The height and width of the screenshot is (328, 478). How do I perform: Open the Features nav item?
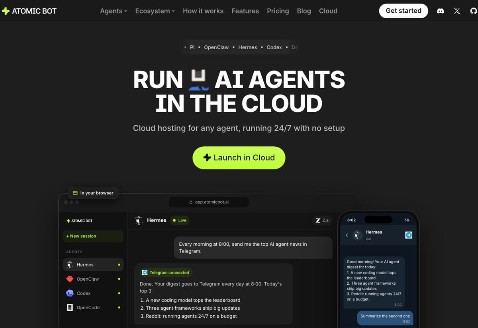(x=245, y=11)
